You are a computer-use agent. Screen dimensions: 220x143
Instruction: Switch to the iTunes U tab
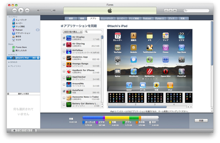[159, 18]
